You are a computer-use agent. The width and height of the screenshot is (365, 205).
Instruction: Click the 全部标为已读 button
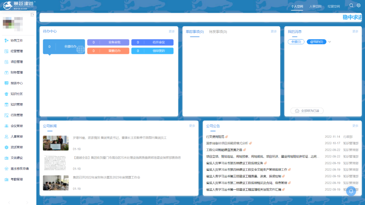click(307, 111)
